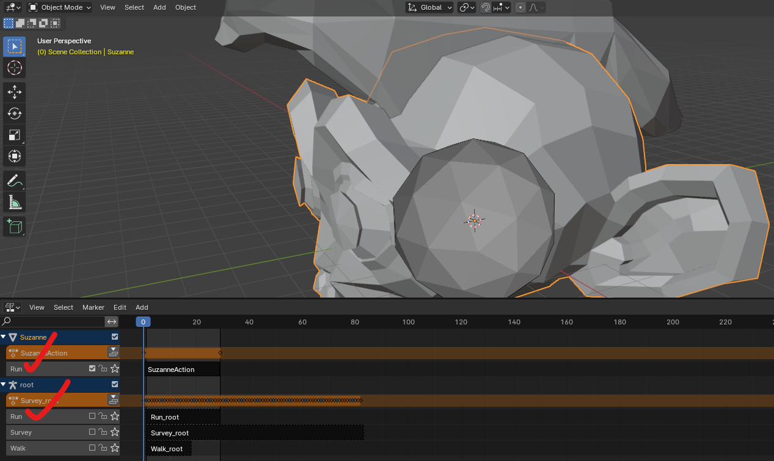
Task: Open the pivot point dropdown
Action: [x=467, y=7]
